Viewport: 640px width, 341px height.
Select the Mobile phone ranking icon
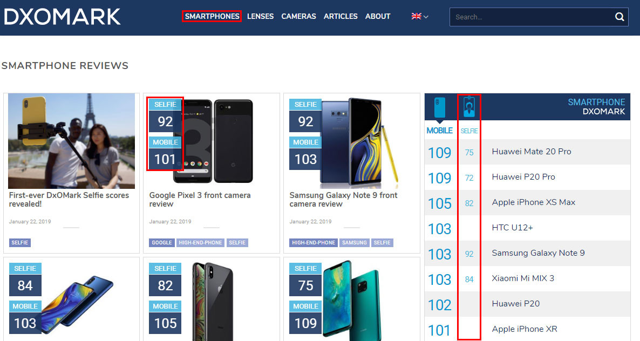[x=440, y=107]
